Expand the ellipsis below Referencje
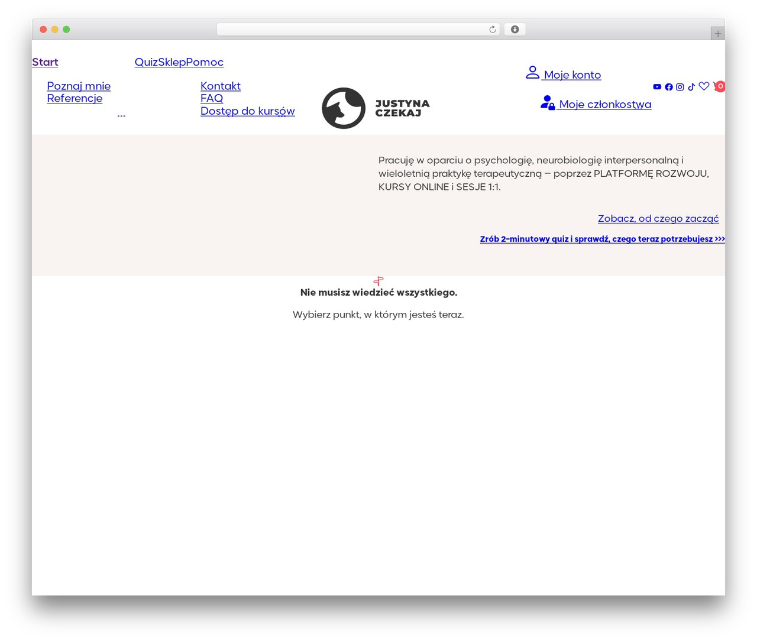This screenshot has width=757, height=641. [121, 116]
